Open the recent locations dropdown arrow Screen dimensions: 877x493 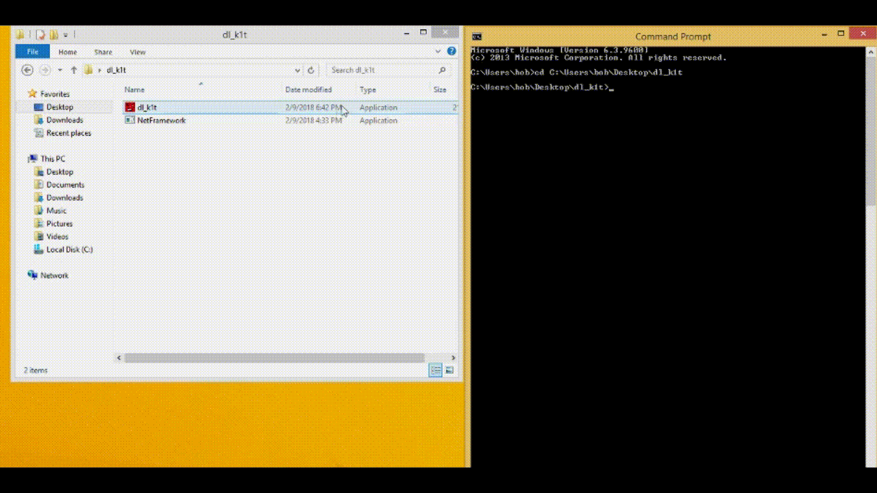[60, 70]
